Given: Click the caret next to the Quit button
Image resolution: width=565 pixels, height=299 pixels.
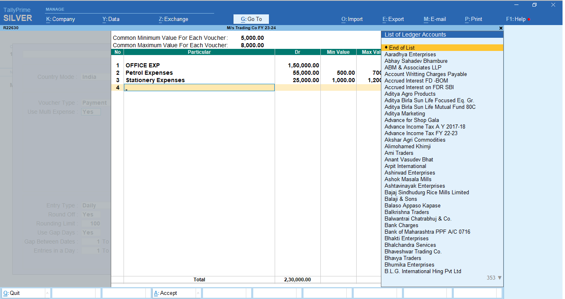Looking at the screenshot, I should coord(47,293).
